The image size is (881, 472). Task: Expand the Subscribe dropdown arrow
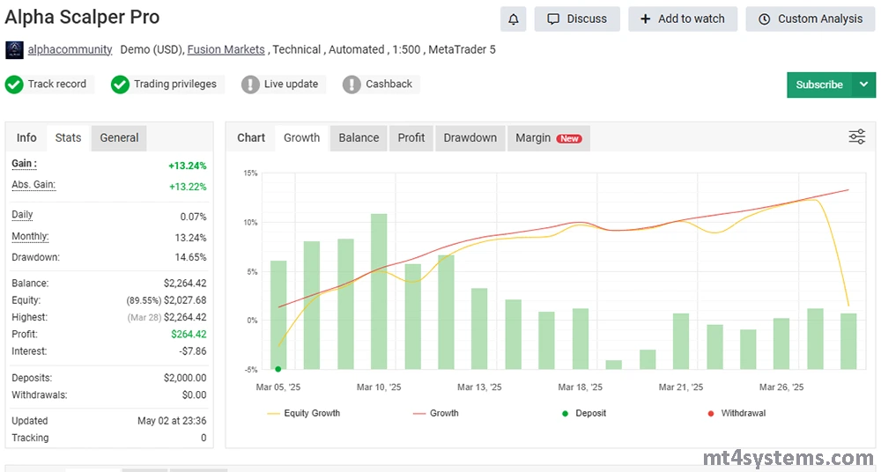point(863,85)
